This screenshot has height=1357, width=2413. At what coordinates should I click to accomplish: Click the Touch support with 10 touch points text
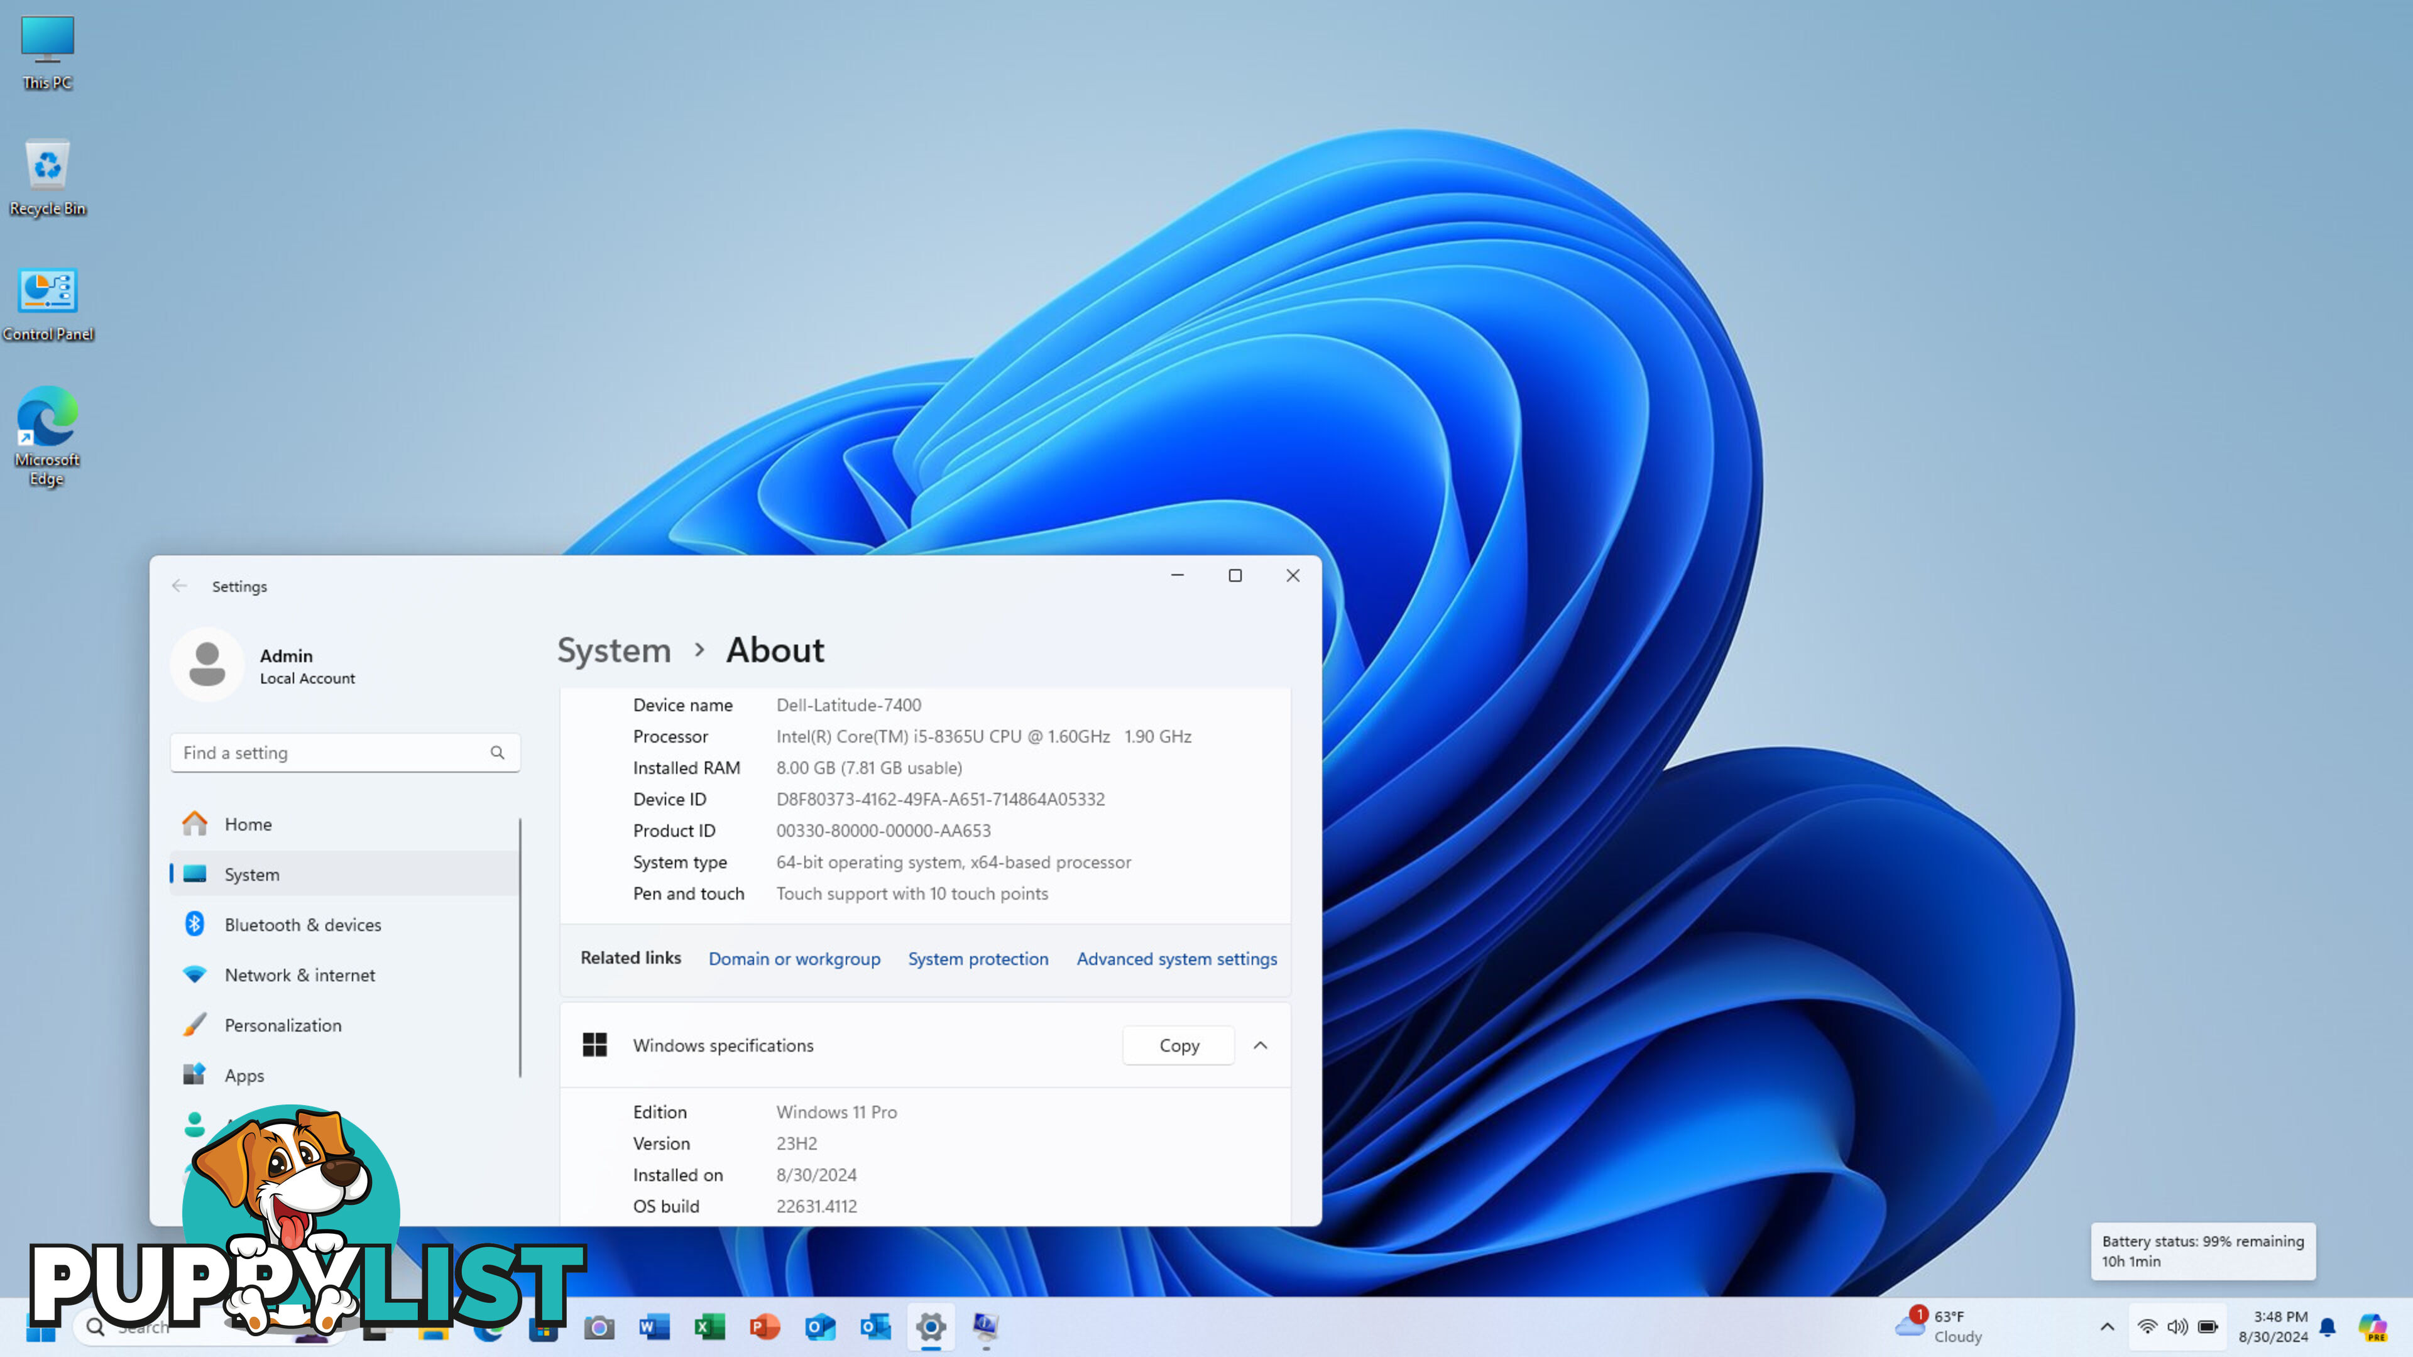pyautogui.click(x=911, y=895)
